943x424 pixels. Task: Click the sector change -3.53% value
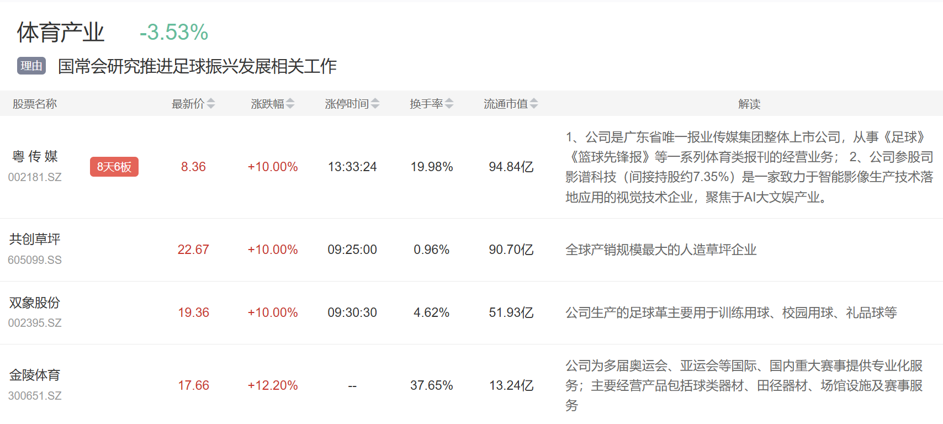point(174,33)
